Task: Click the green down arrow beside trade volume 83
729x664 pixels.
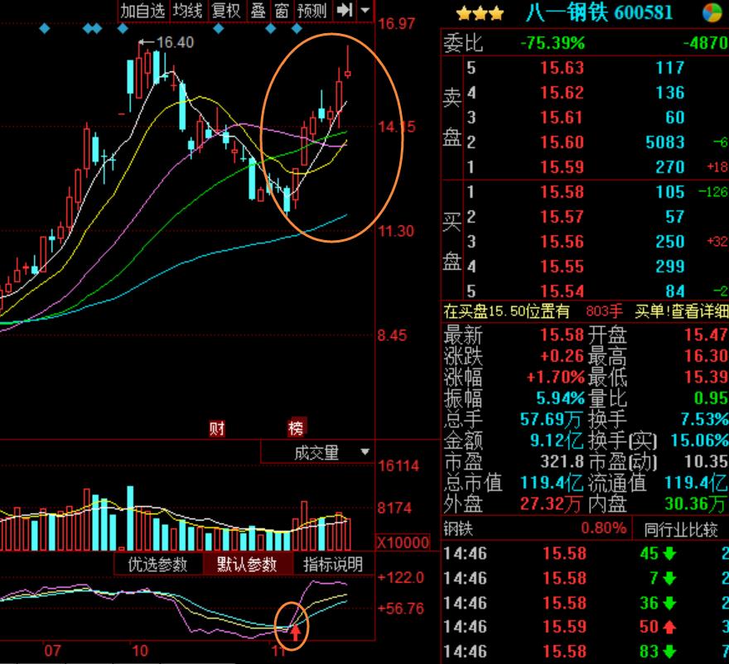Action: pyautogui.click(x=669, y=652)
